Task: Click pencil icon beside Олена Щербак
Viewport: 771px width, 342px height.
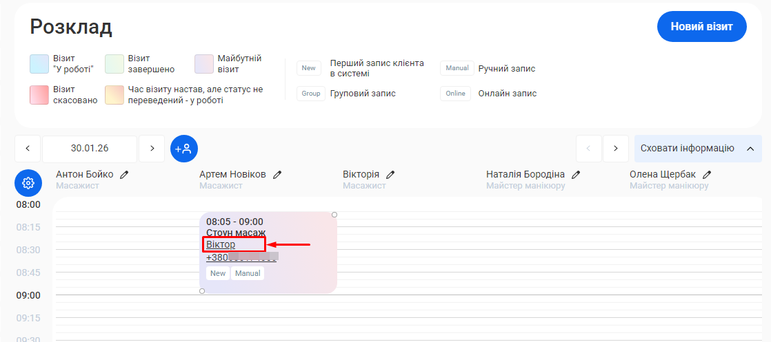Action: pyautogui.click(x=707, y=175)
